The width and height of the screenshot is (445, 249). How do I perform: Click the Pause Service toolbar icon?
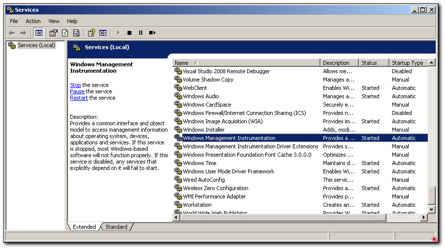tap(141, 33)
